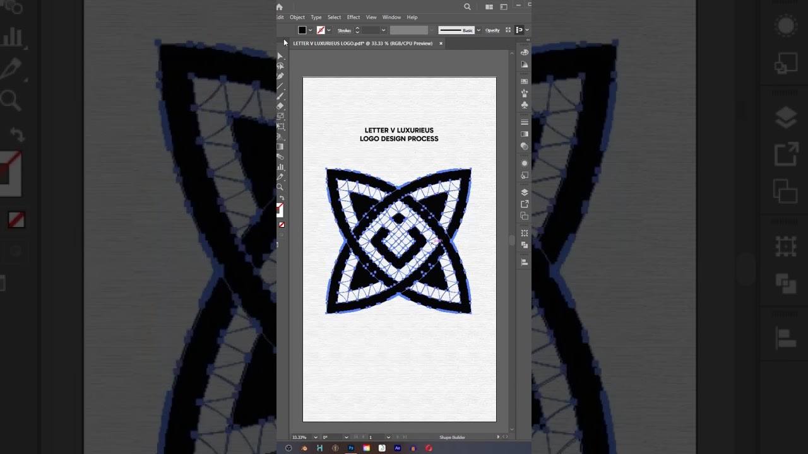Expand the Stroke color dropdown arrow
This screenshot has height=454, width=808.
pos(329,30)
